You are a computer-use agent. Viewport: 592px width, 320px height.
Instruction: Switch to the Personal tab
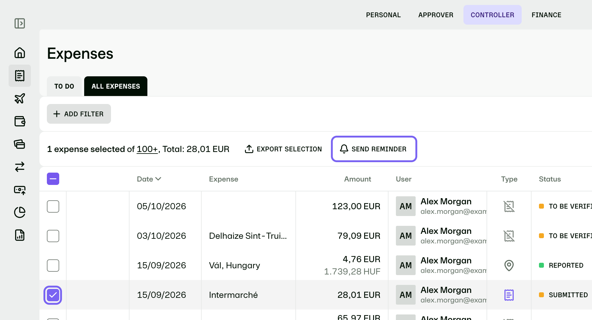(x=383, y=15)
